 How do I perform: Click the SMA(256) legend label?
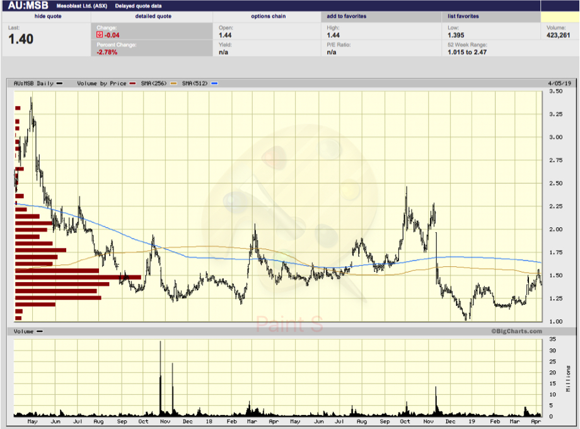click(154, 83)
